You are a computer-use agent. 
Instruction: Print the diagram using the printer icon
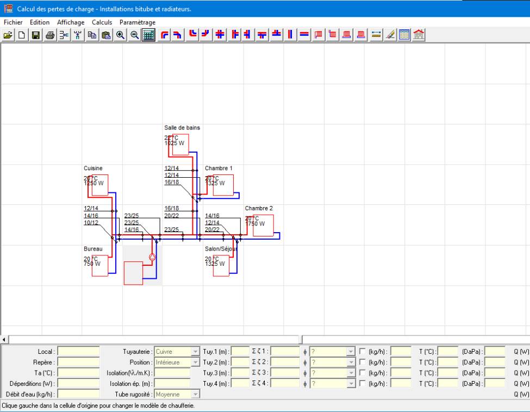(50, 35)
